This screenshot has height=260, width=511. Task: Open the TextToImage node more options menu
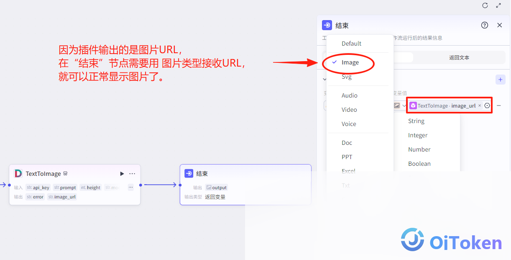pos(132,173)
